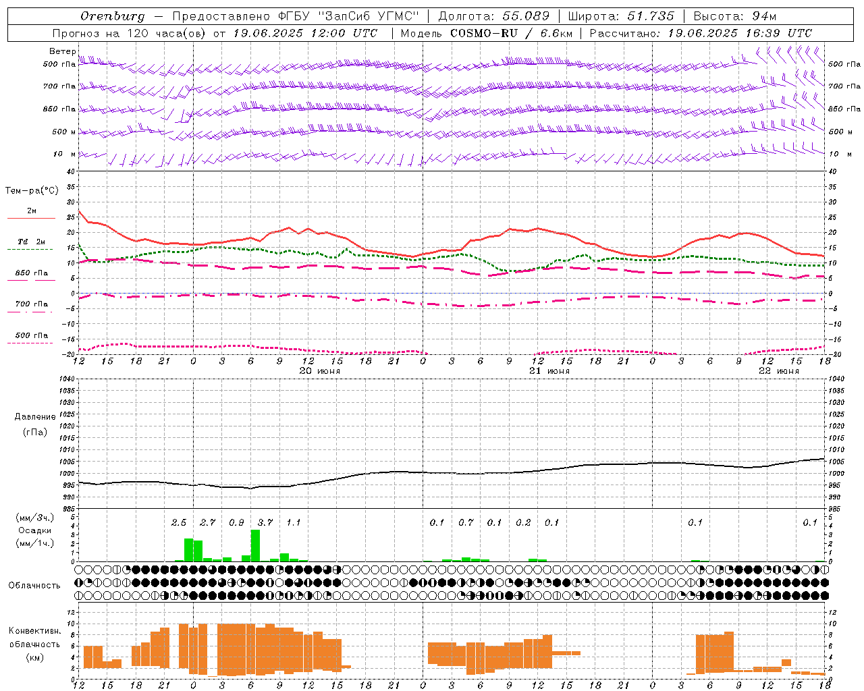The width and height of the screenshot is (864, 691).
Task: Click the 'Конвективн.' convective cloud label
Action: pos(35,631)
